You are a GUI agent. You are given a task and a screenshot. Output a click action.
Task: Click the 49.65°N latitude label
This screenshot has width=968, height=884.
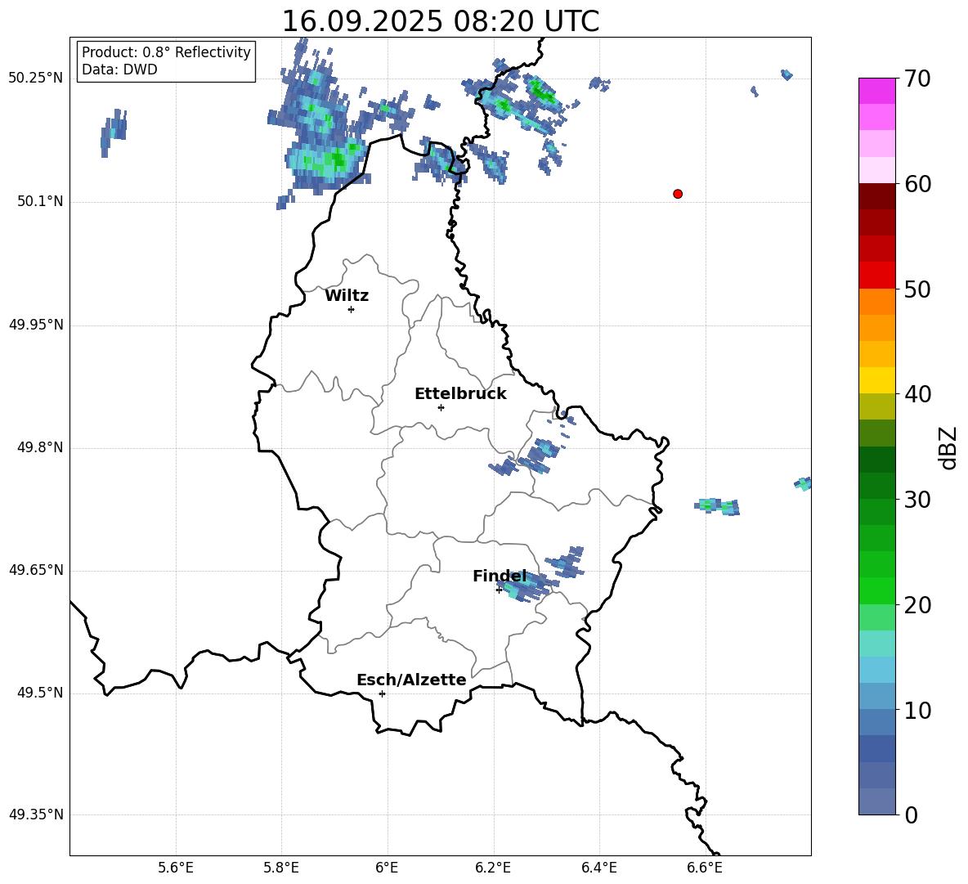pos(36,570)
